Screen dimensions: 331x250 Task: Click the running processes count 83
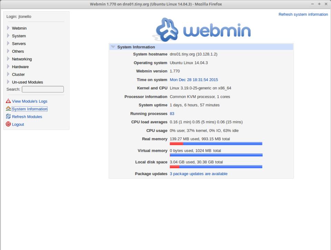pyautogui.click(x=172, y=113)
